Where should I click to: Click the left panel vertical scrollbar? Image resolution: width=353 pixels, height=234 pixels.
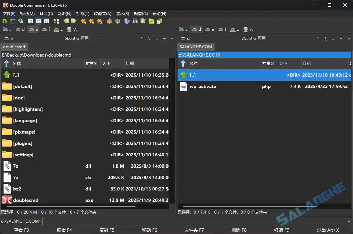[x=172, y=100]
